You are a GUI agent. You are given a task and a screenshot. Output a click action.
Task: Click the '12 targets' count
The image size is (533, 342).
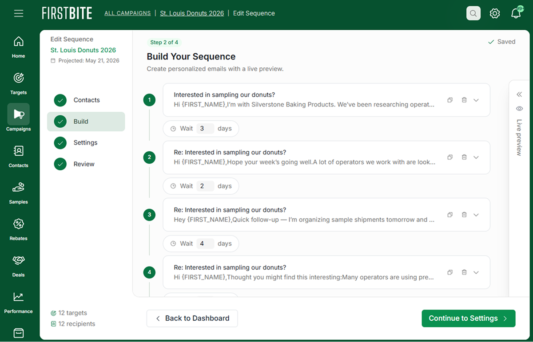tap(69, 313)
